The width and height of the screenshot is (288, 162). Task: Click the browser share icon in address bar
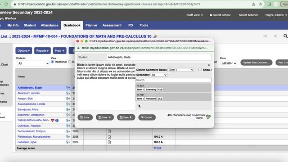pyautogui.click(x=253, y=4)
